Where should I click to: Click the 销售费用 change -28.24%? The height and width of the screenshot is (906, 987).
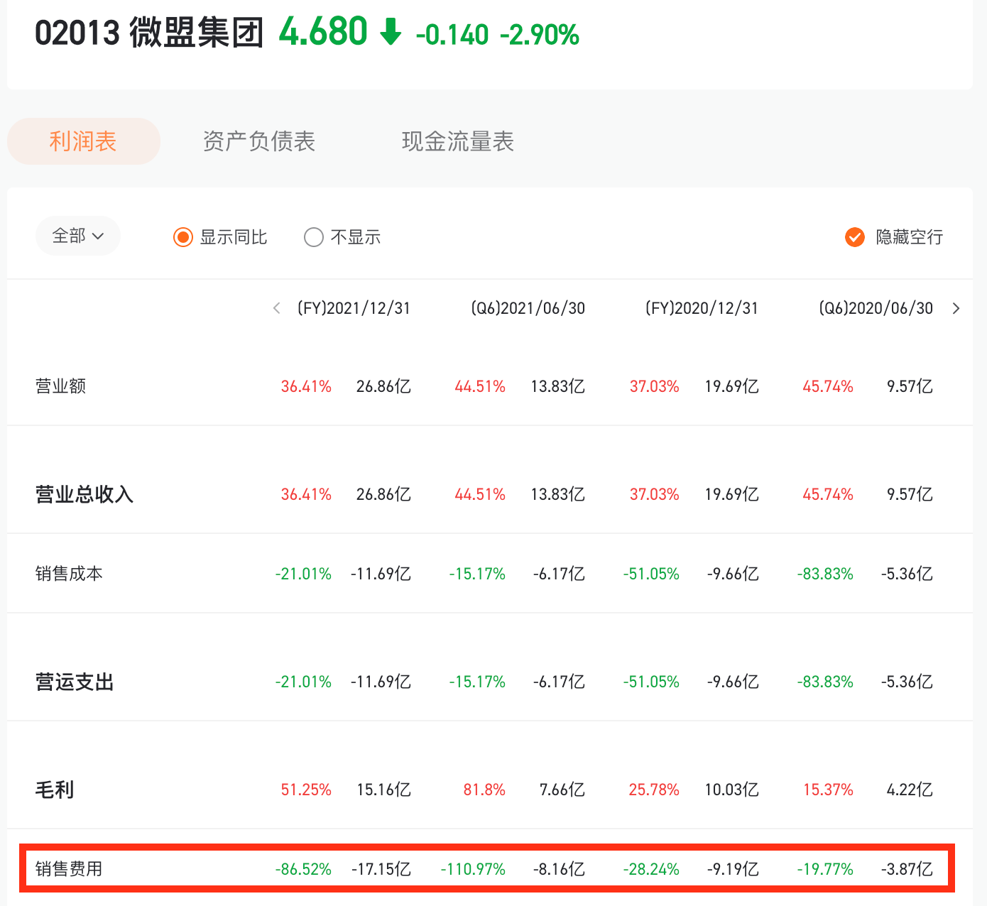click(x=651, y=869)
